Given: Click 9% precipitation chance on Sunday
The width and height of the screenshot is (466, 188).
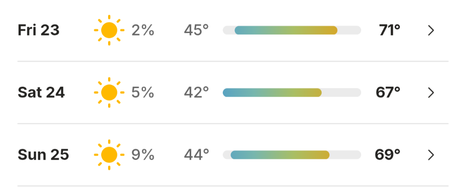Looking at the screenshot, I should (x=143, y=155).
